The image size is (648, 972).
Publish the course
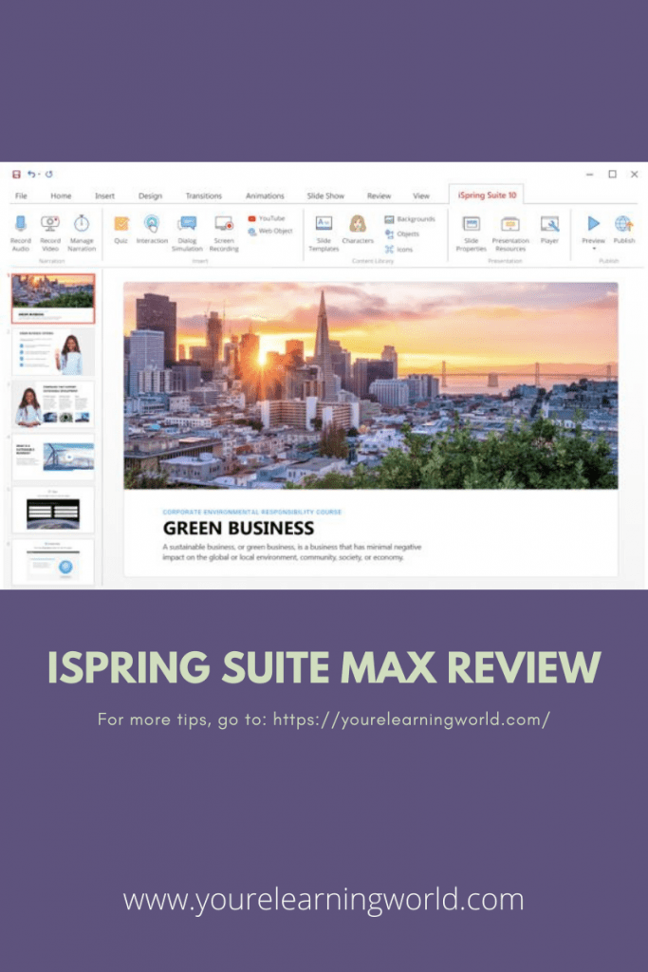click(624, 229)
